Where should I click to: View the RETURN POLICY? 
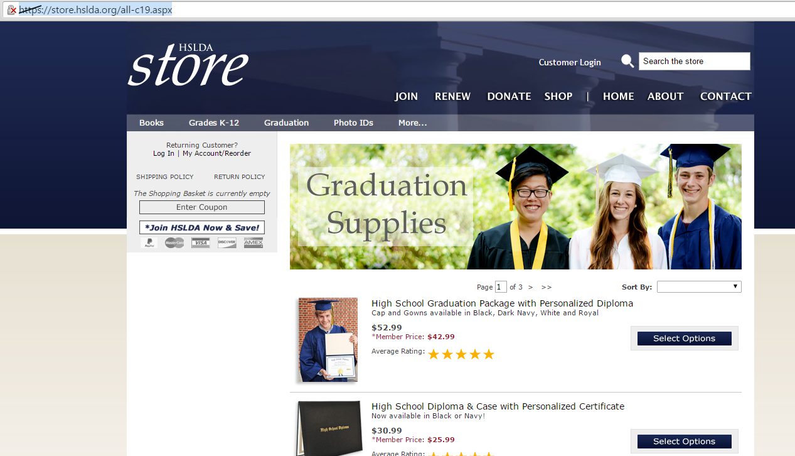(x=240, y=177)
